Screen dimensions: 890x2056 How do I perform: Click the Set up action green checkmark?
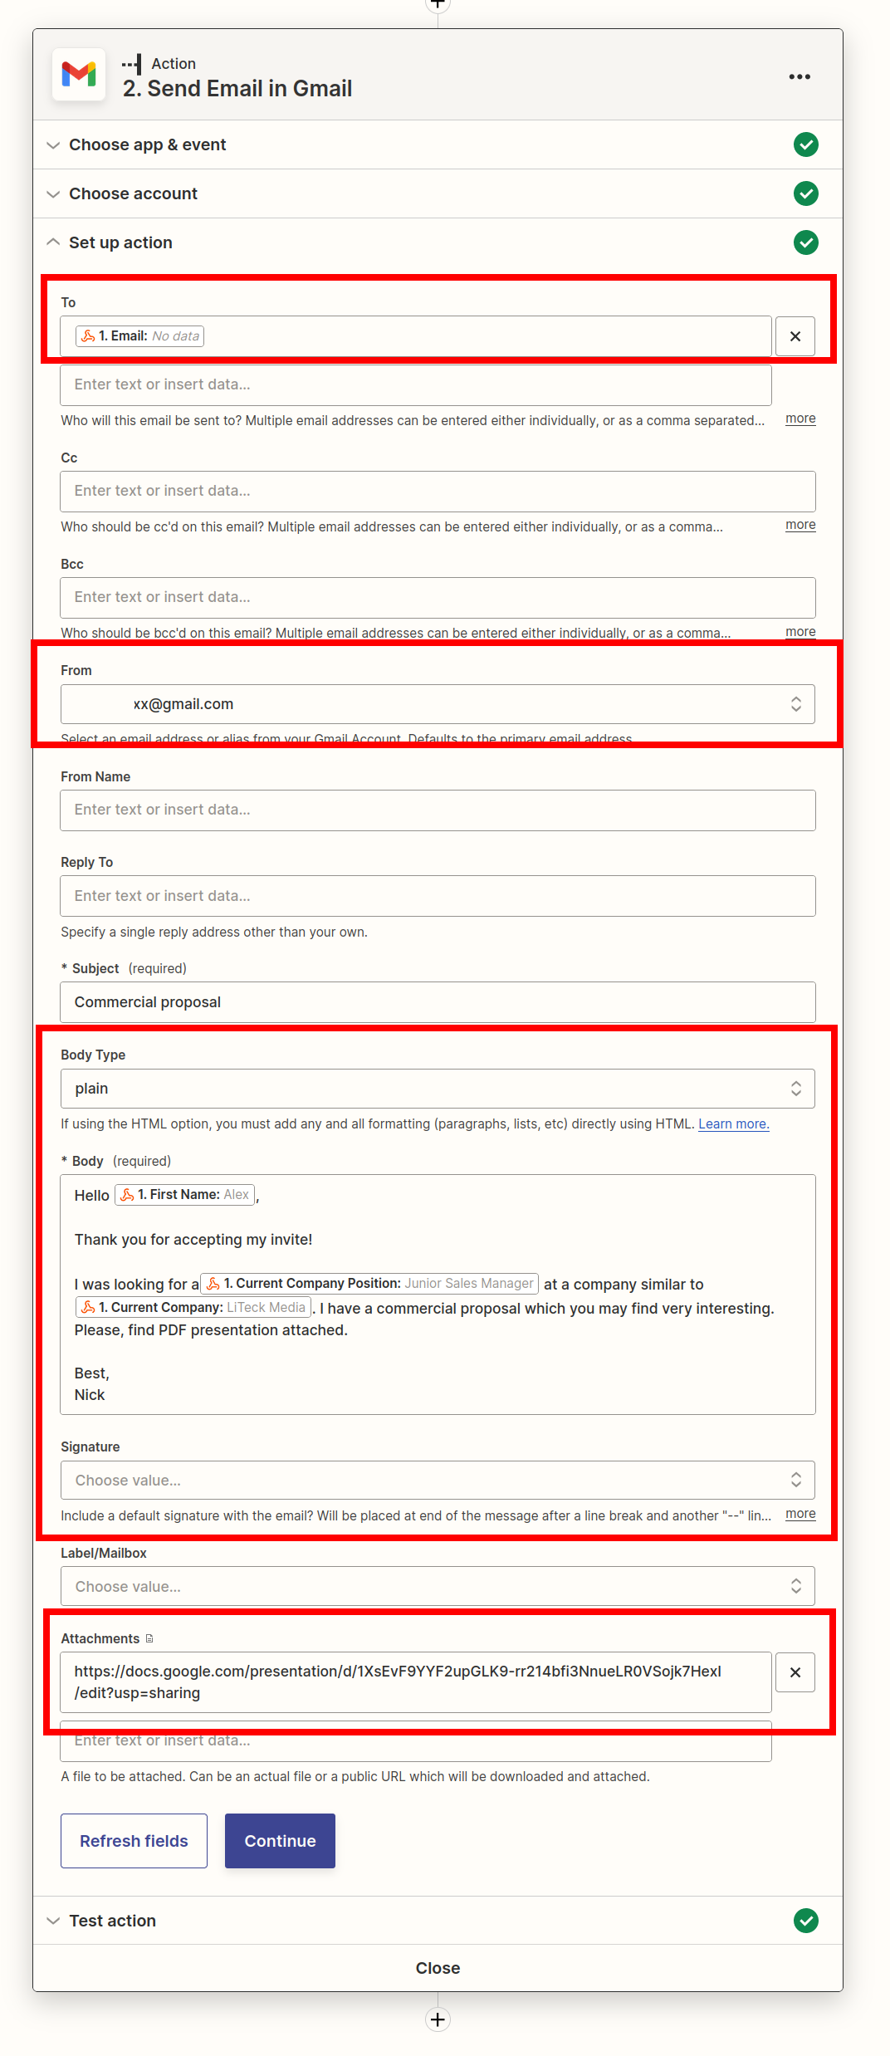click(x=806, y=242)
